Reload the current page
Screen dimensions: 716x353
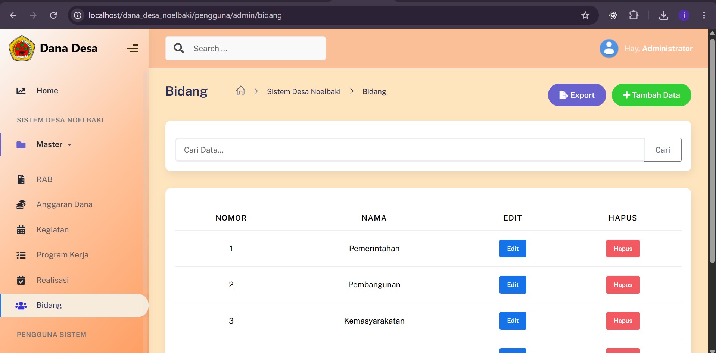click(x=53, y=15)
